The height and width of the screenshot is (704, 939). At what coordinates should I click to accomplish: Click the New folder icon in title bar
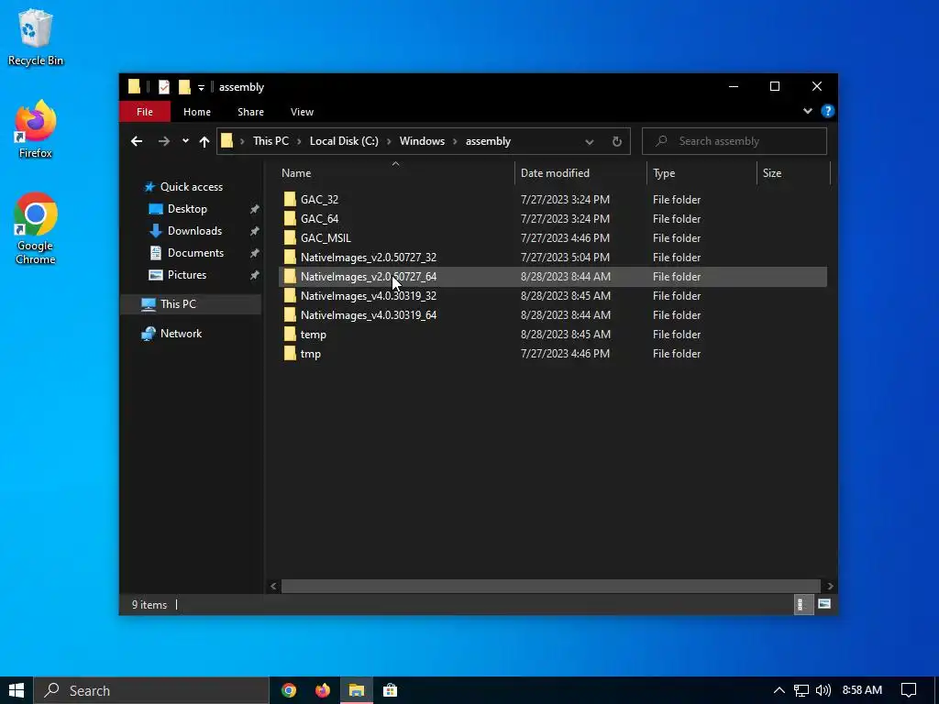pos(184,87)
